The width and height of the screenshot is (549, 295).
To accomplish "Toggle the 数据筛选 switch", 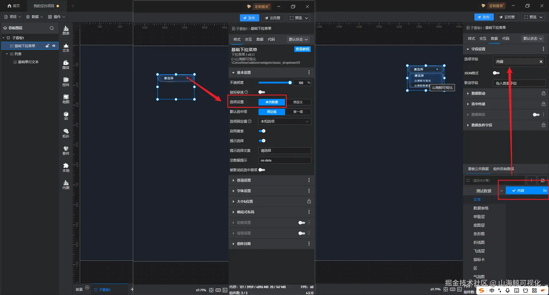I will point(536,115).
